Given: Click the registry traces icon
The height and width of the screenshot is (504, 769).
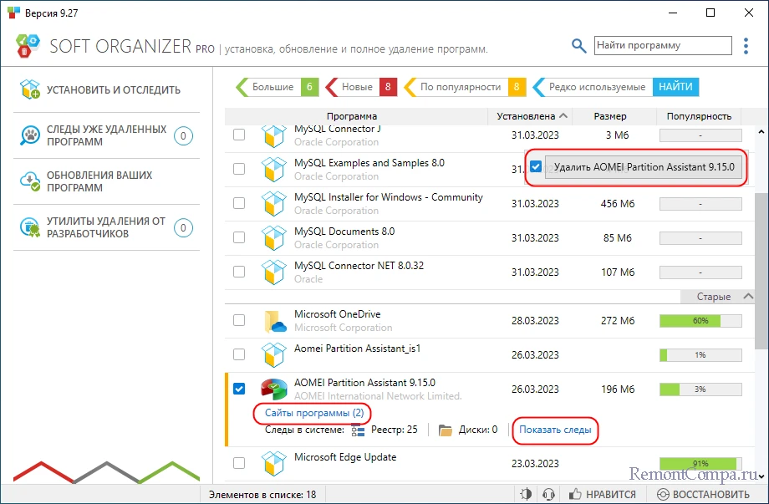Looking at the screenshot, I should [x=359, y=430].
